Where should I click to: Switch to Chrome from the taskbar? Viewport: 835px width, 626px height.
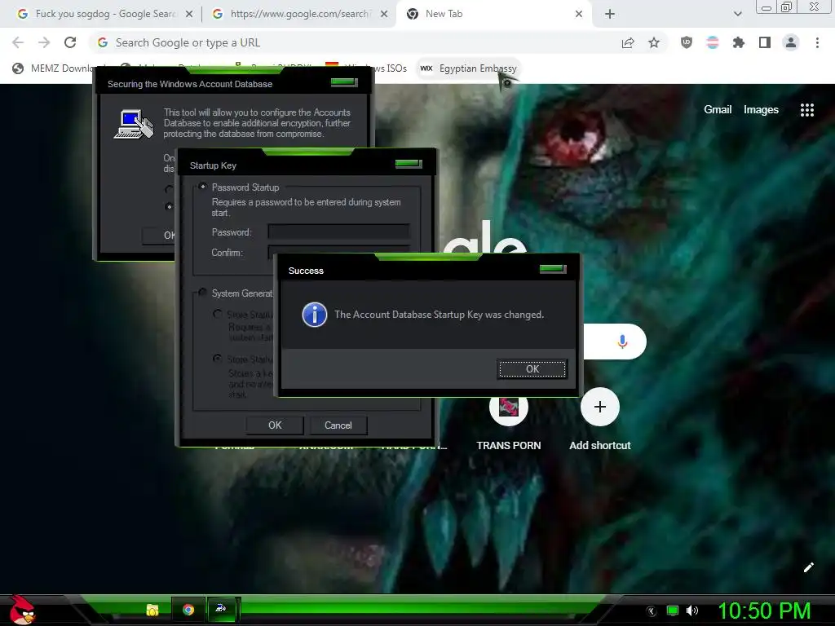188,610
